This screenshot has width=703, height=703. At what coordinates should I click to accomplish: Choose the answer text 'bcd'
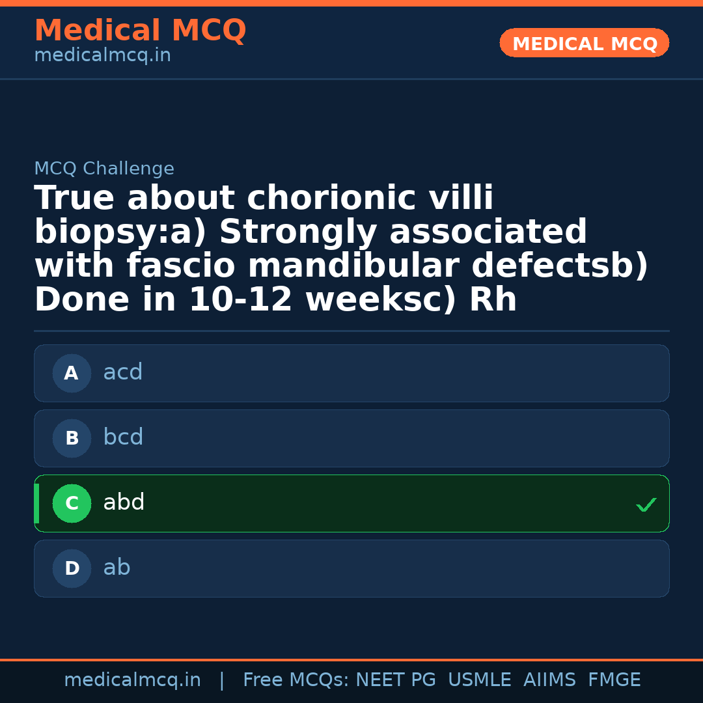coord(123,438)
